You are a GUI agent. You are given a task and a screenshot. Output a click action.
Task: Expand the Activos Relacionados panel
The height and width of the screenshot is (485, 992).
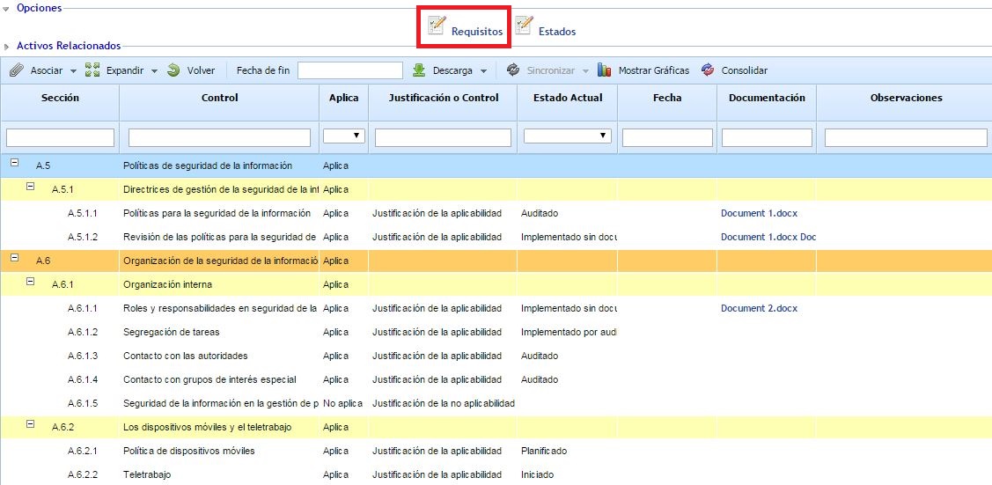[7, 46]
